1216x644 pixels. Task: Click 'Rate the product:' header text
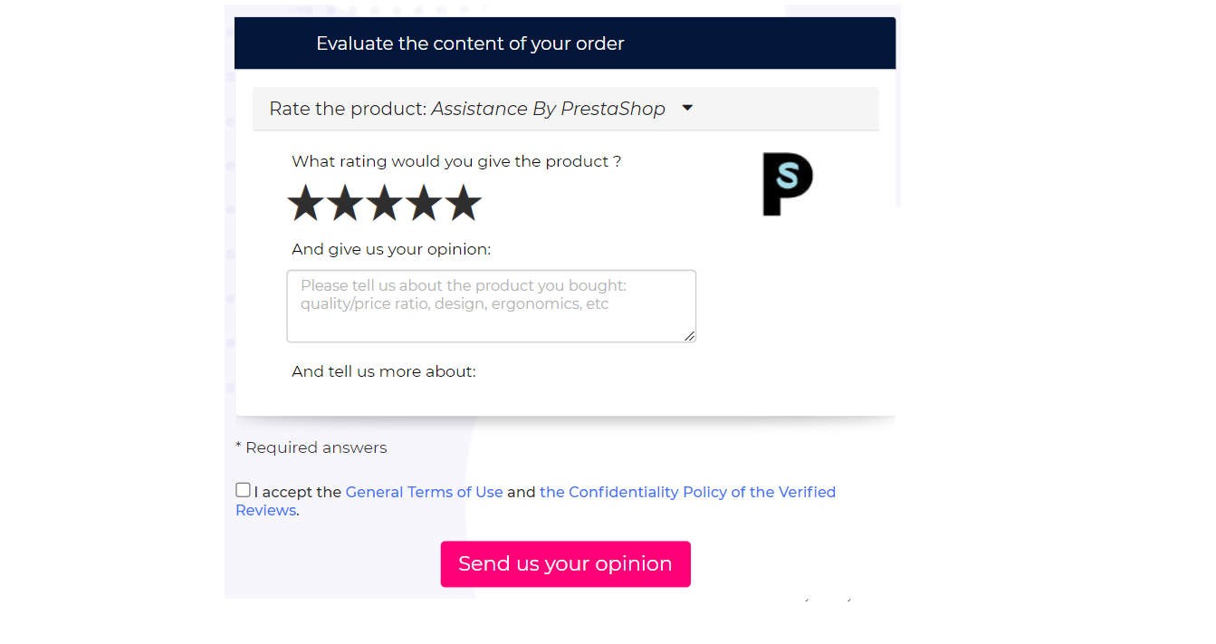(x=348, y=109)
